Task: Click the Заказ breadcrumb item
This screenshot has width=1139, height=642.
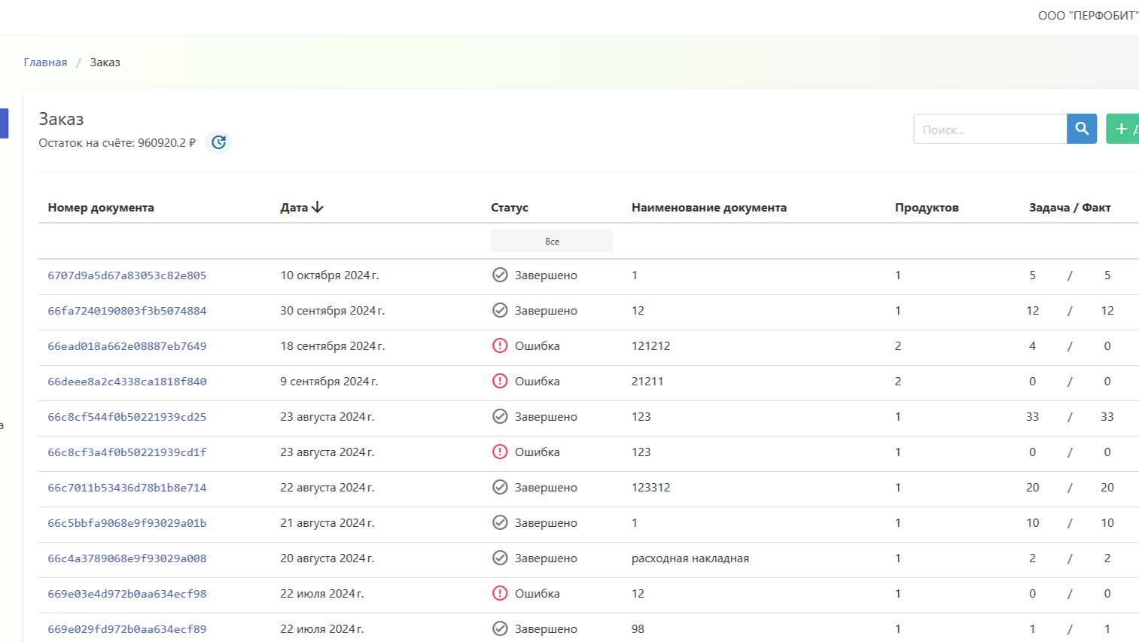Action: [x=105, y=62]
